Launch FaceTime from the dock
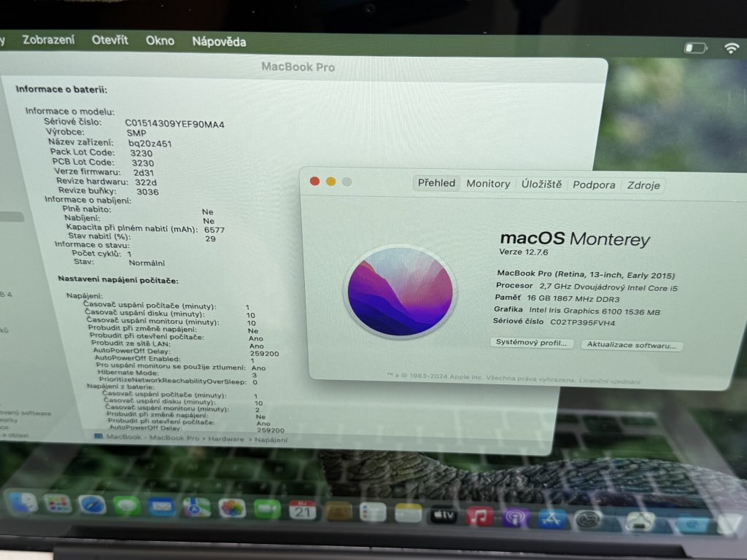The image size is (747, 560). pyautogui.click(x=267, y=510)
